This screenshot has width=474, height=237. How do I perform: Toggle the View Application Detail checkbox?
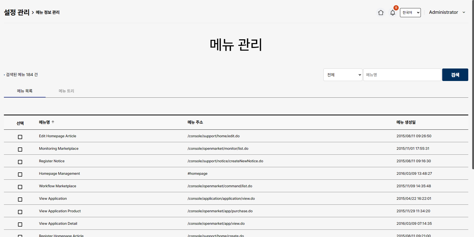click(x=20, y=224)
